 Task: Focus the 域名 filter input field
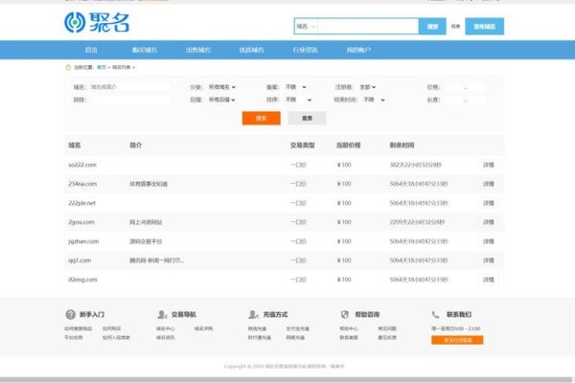point(130,87)
